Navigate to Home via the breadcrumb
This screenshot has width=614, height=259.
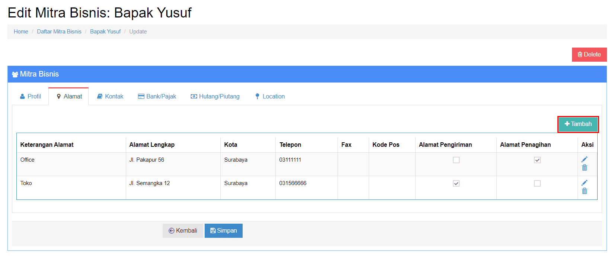(21, 32)
